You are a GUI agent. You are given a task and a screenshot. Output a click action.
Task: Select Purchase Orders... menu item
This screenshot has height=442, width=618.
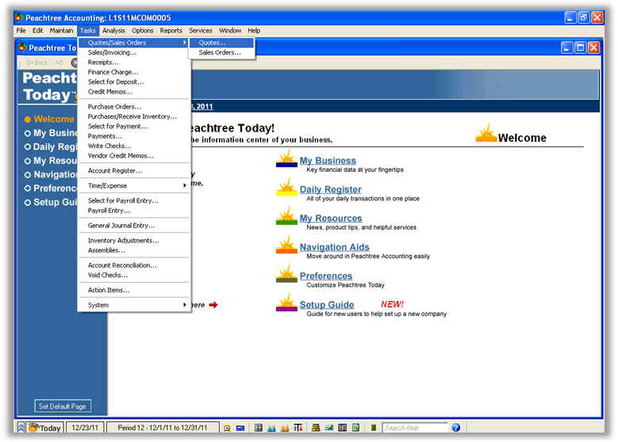point(134,107)
